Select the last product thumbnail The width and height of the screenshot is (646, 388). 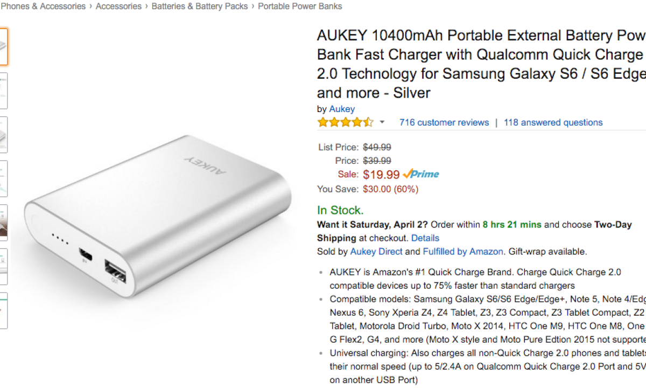point(3,310)
